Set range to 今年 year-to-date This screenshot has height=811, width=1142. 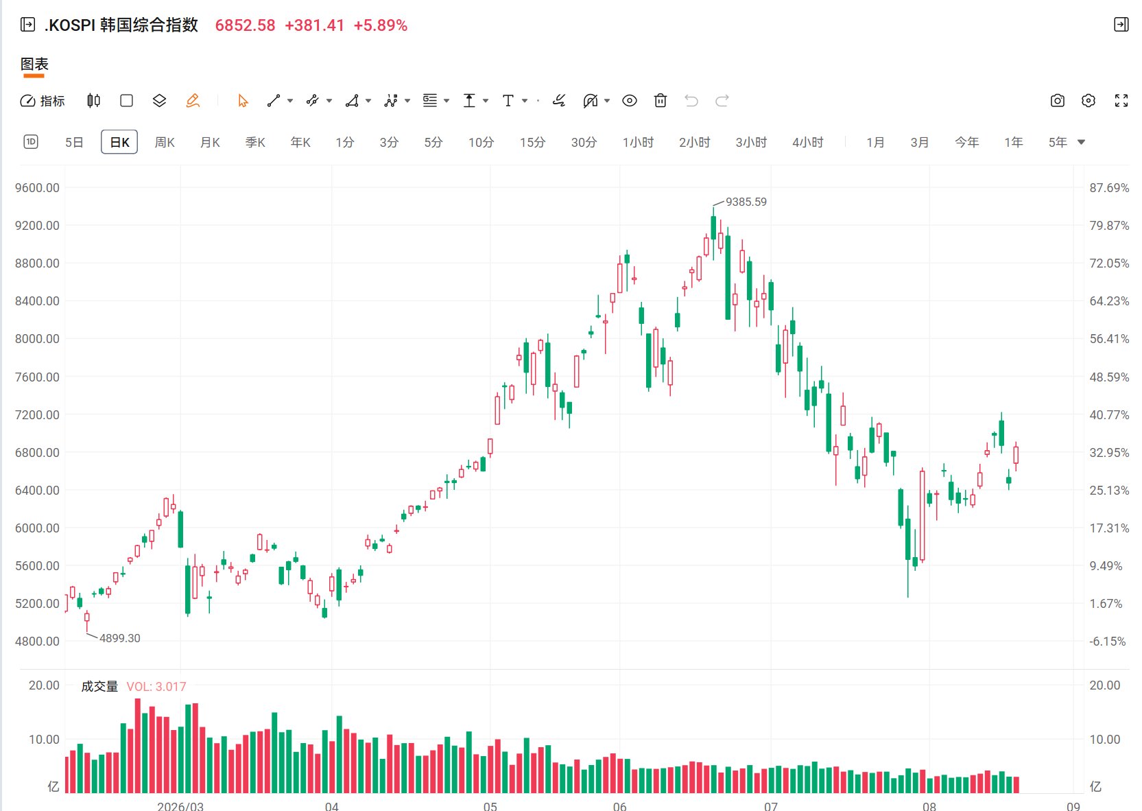click(x=966, y=142)
